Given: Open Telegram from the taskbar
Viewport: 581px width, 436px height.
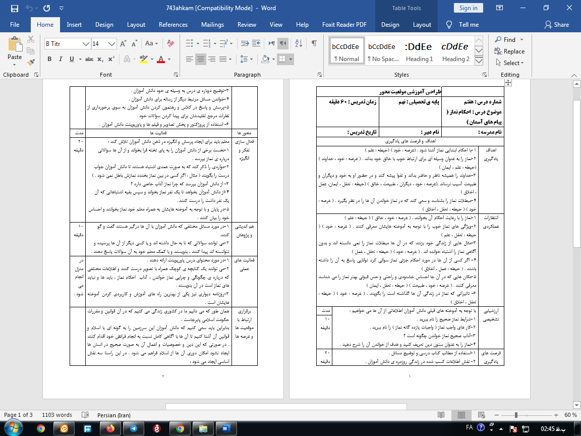Looking at the screenshot, I should (133, 428).
